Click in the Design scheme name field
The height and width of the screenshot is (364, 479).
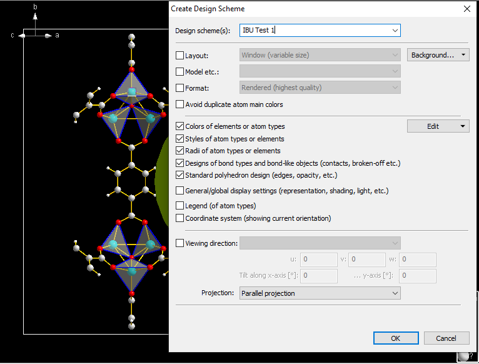(x=313, y=30)
